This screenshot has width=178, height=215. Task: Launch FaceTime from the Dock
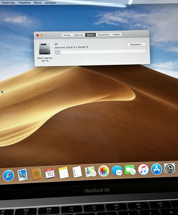pos(130,170)
